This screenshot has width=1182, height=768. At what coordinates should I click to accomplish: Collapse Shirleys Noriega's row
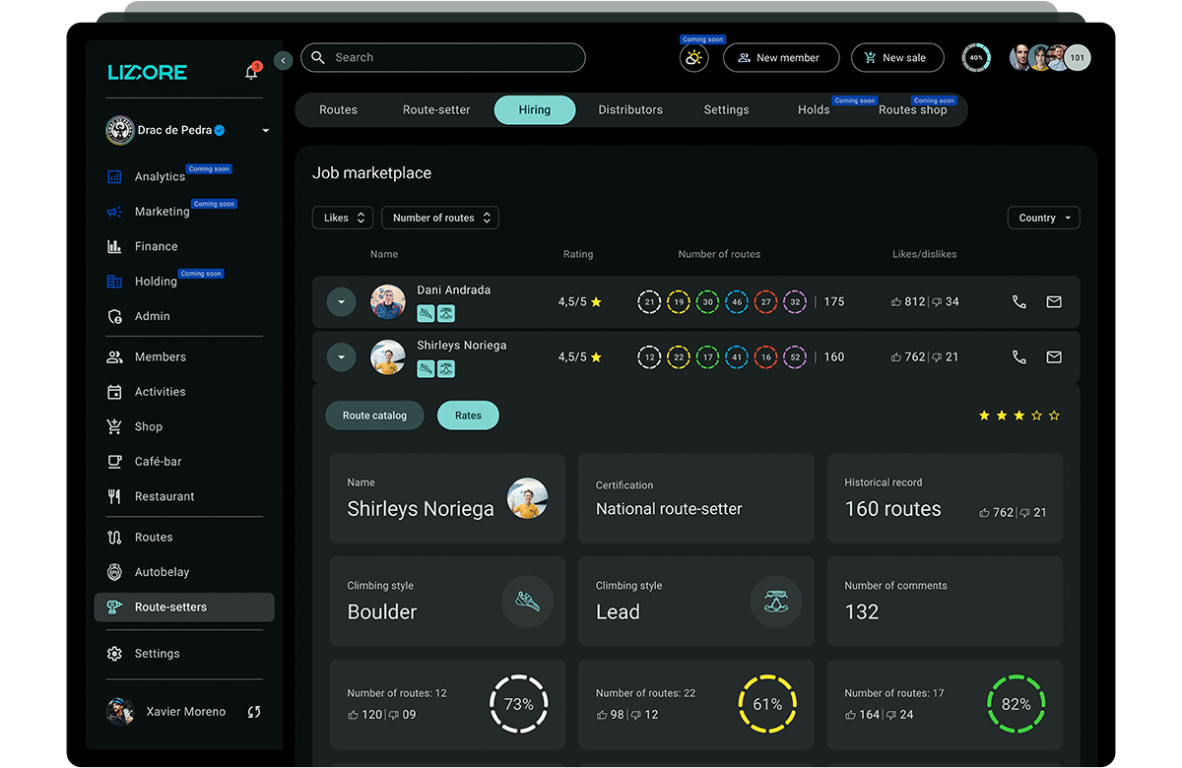[341, 357]
